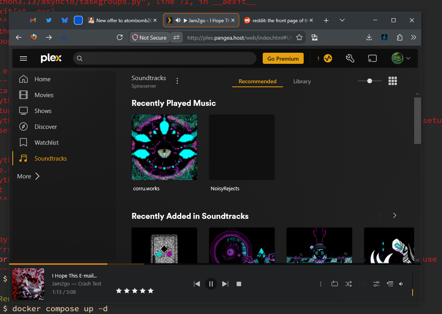442x314 pixels.
Task: Open the list all tabs dropdown
Action: coord(342,20)
